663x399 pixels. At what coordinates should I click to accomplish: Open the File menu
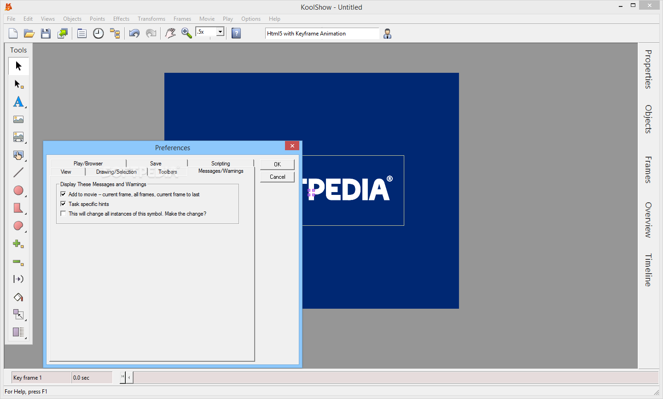click(x=11, y=19)
